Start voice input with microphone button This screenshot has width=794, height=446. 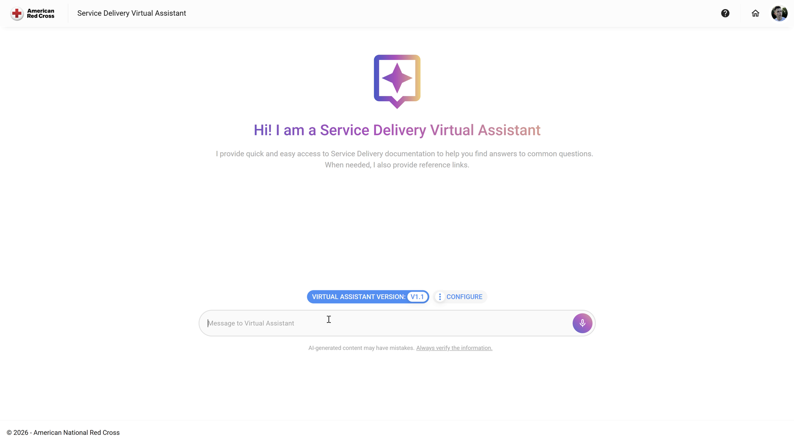point(582,323)
